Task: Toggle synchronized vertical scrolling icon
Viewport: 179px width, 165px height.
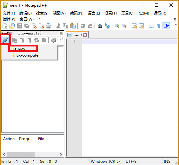Action: point(134,26)
